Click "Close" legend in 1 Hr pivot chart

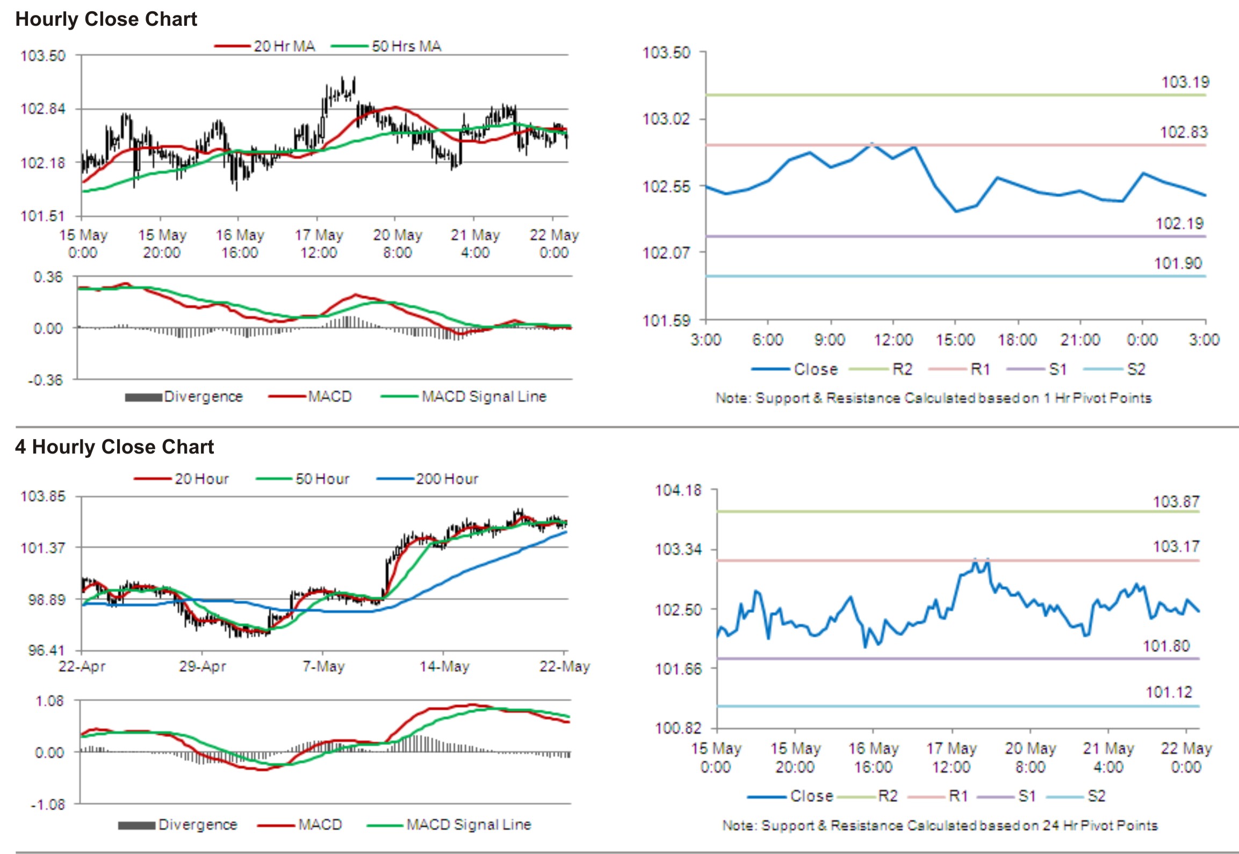pos(816,369)
